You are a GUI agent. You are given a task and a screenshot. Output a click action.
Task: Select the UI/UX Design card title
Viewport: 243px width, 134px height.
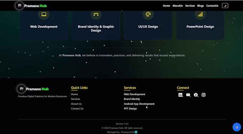coord(148,27)
